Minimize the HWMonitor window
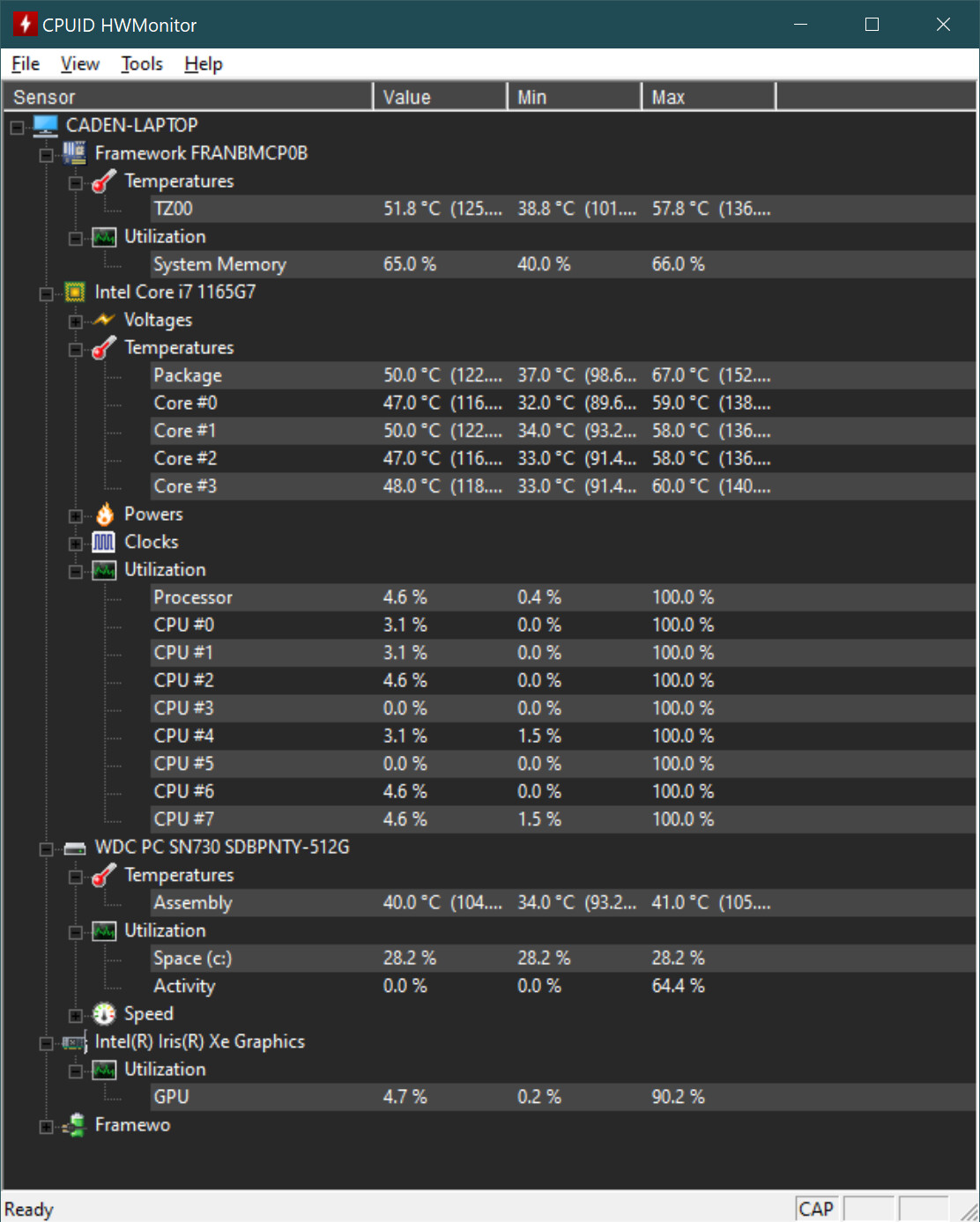 (800, 25)
